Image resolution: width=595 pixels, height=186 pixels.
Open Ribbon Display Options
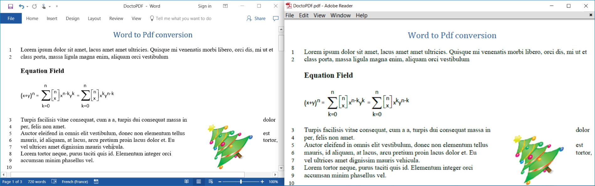225,6
